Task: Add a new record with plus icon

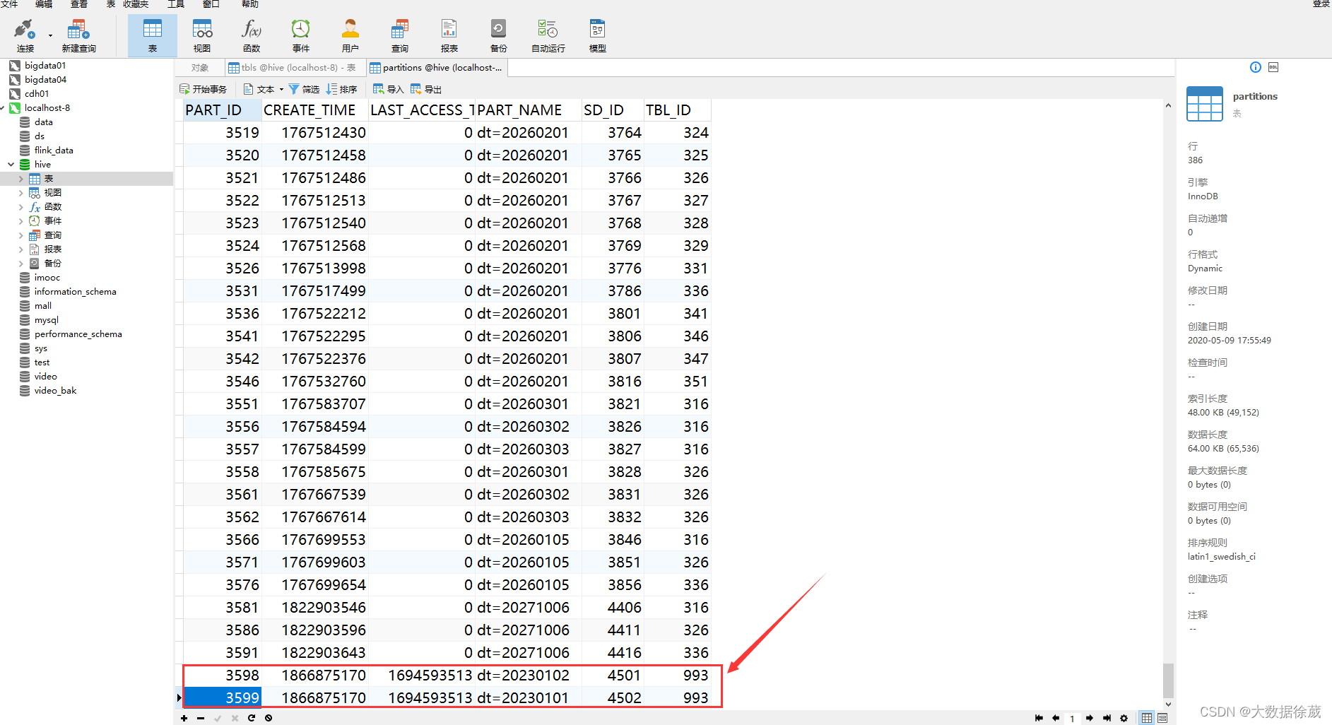Action: 184,718
